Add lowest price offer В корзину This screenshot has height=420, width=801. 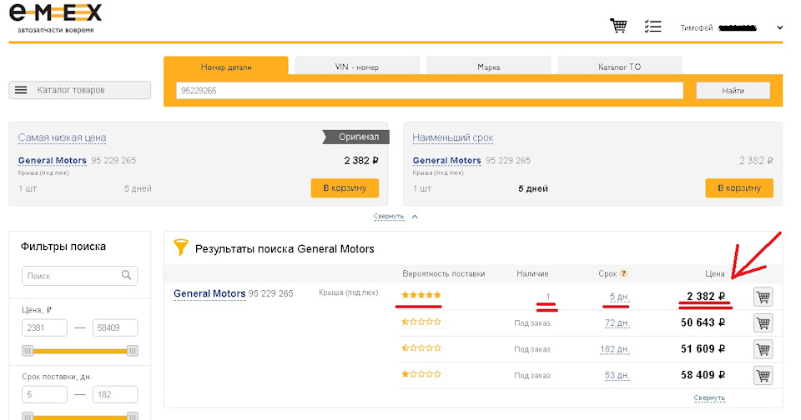(345, 187)
